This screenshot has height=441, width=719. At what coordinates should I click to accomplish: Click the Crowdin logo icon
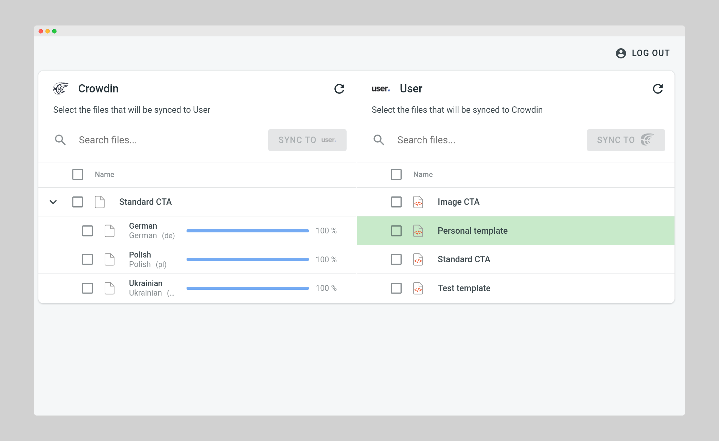point(61,88)
